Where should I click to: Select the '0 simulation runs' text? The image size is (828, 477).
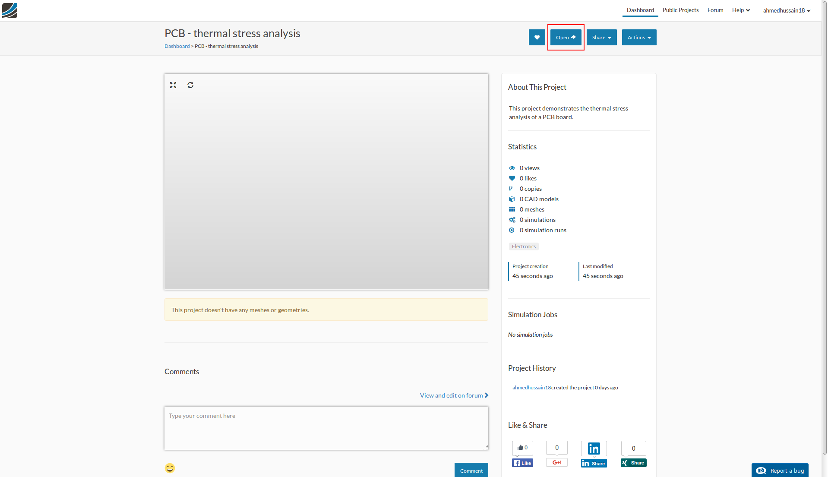543,230
